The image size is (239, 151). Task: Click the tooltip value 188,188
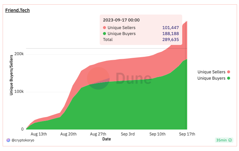coord(171,34)
